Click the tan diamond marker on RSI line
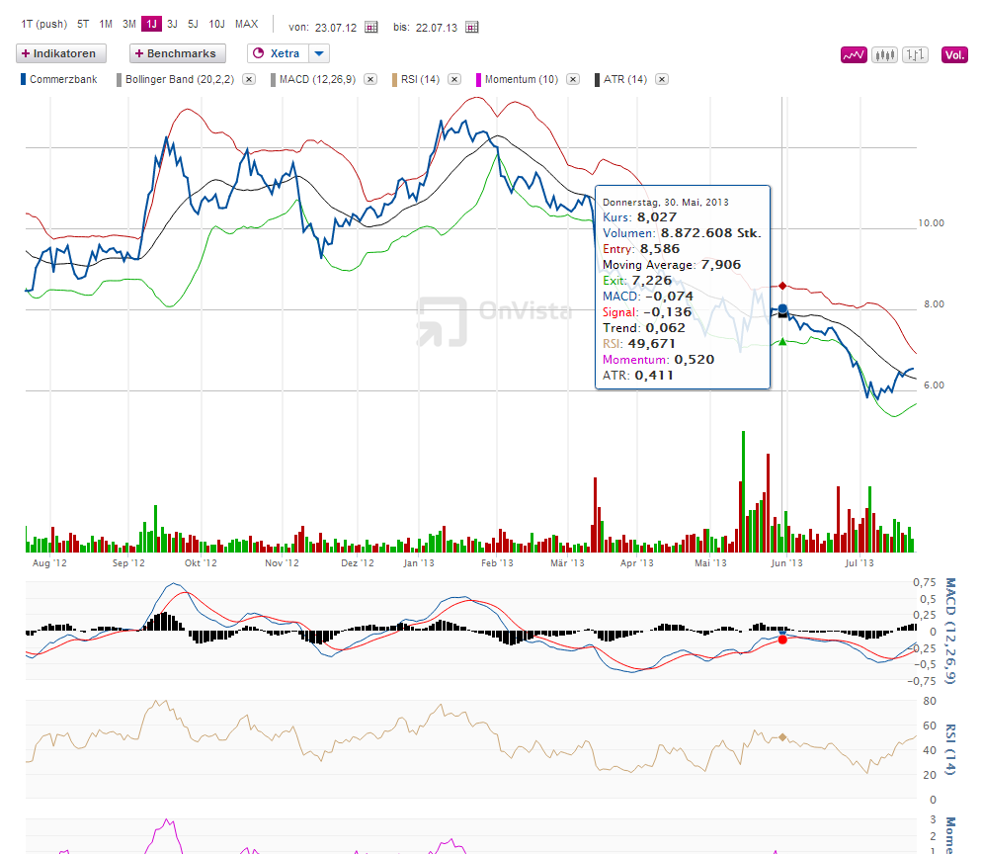The height and width of the screenshot is (854, 982). (x=782, y=737)
